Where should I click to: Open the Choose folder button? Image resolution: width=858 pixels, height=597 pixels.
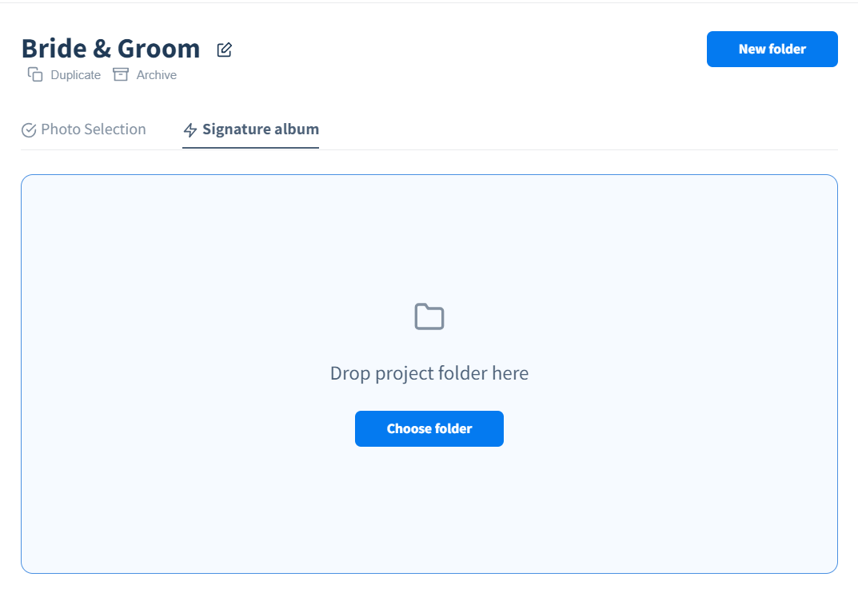(429, 428)
